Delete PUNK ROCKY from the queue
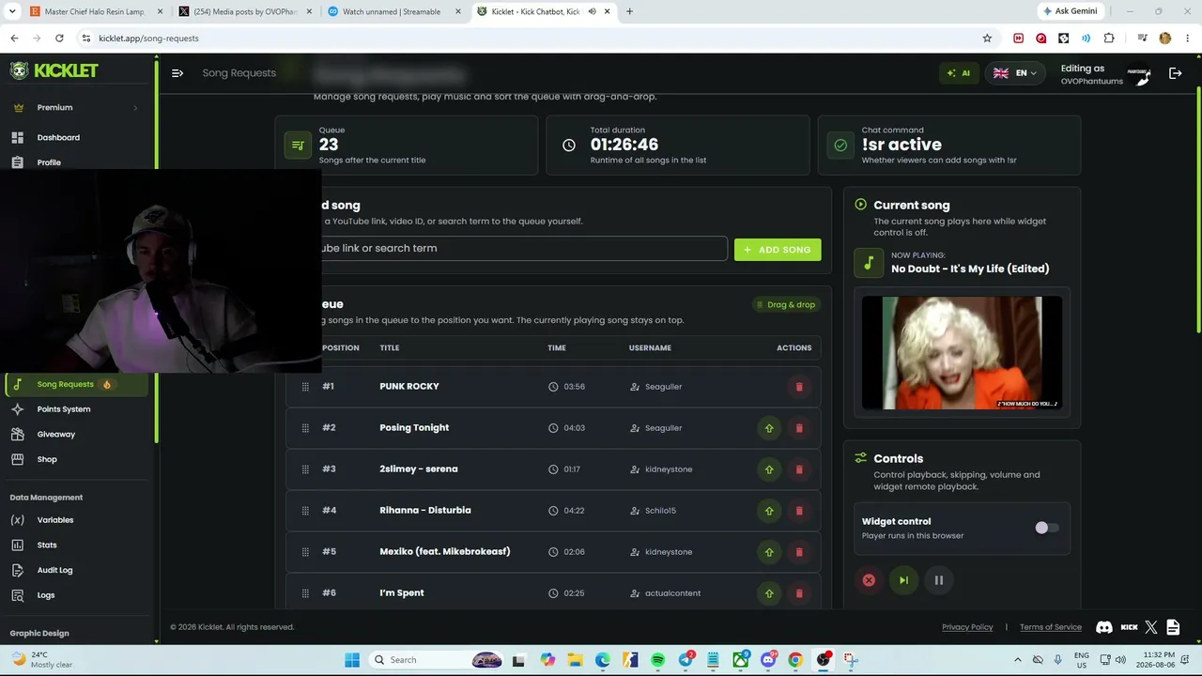This screenshot has width=1202, height=676. pyautogui.click(x=799, y=387)
